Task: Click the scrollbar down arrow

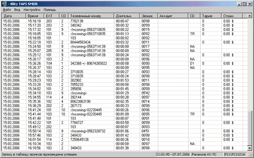Action: point(250,148)
